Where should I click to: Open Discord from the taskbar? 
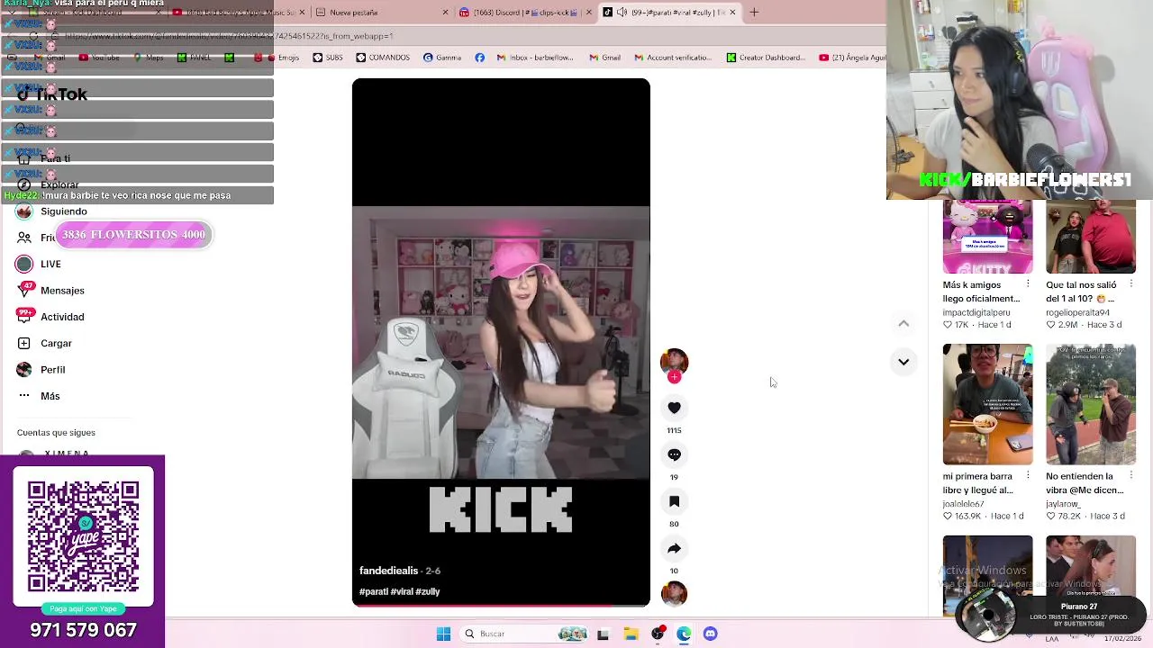click(x=710, y=634)
